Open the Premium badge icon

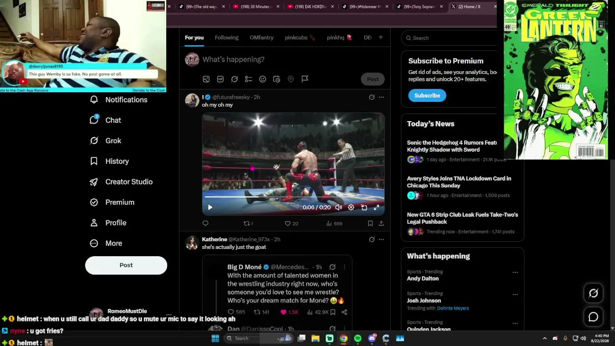94,202
